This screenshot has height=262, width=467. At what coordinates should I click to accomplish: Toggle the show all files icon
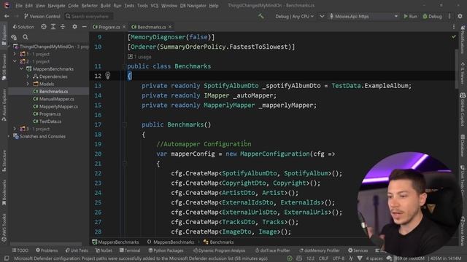tap(14, 37)
